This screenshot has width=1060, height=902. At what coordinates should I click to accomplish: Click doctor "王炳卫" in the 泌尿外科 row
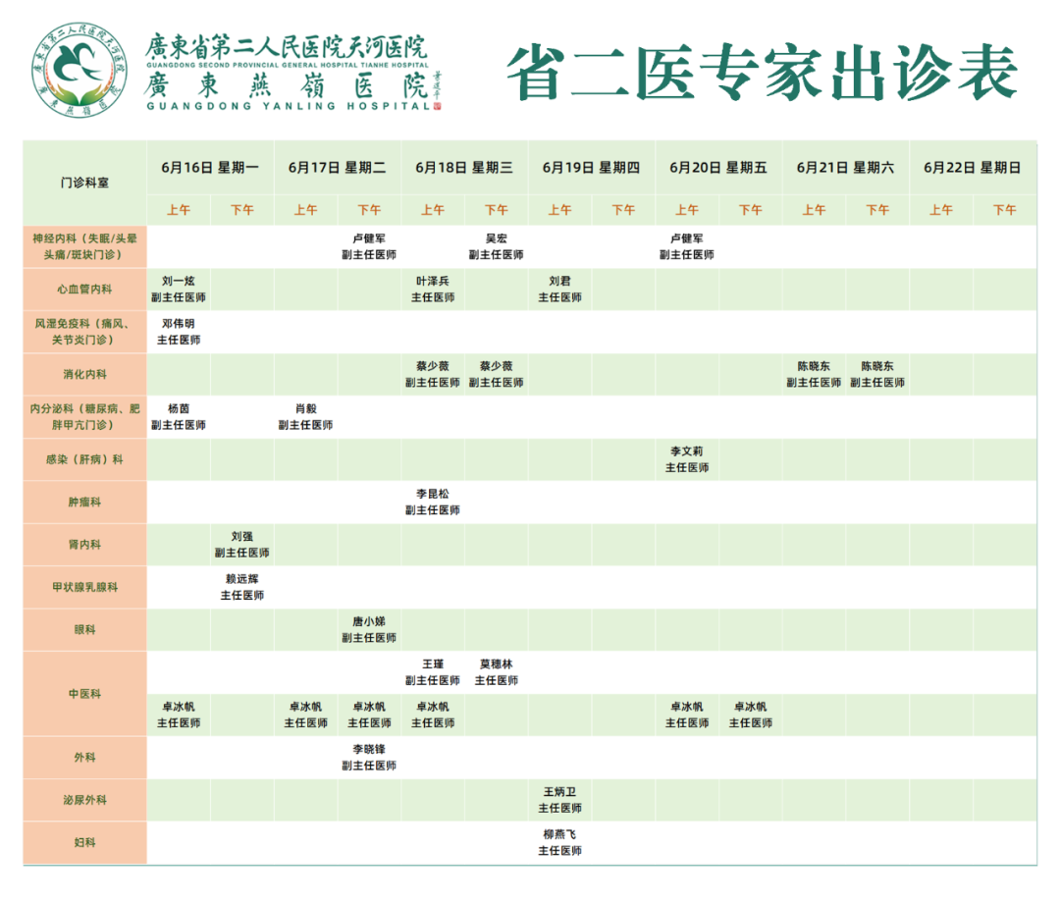(559, 792)
